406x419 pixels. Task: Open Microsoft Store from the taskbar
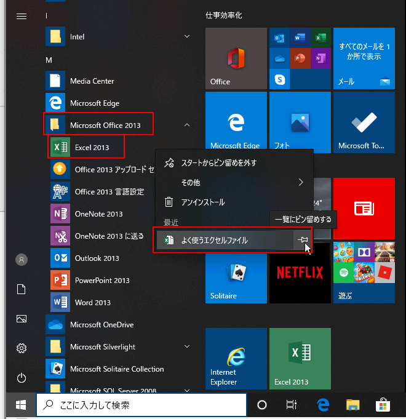pos(383,405)
